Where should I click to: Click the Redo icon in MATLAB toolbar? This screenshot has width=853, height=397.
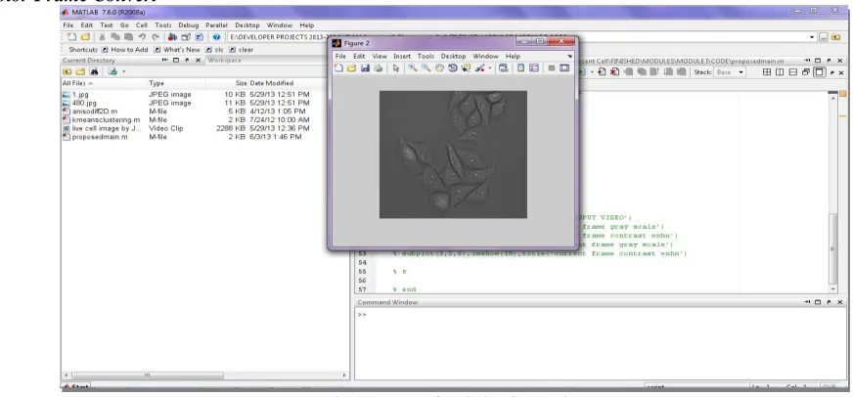click(x=156, y=37)
